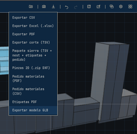Open the project folder icon
Screen dimensions: 137x134
click(31, 7)
